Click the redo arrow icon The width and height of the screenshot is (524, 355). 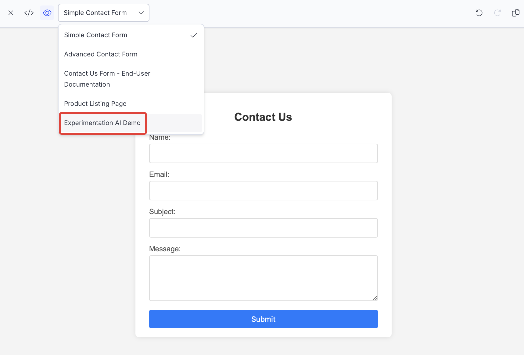497,13
